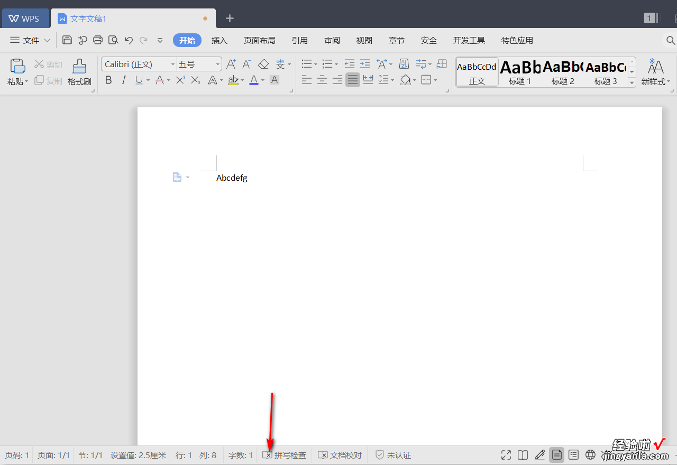The height and width of the screenshot is (465, 677).
Task: Select the 标题 2 heading style
Action: tap(563, 72)
